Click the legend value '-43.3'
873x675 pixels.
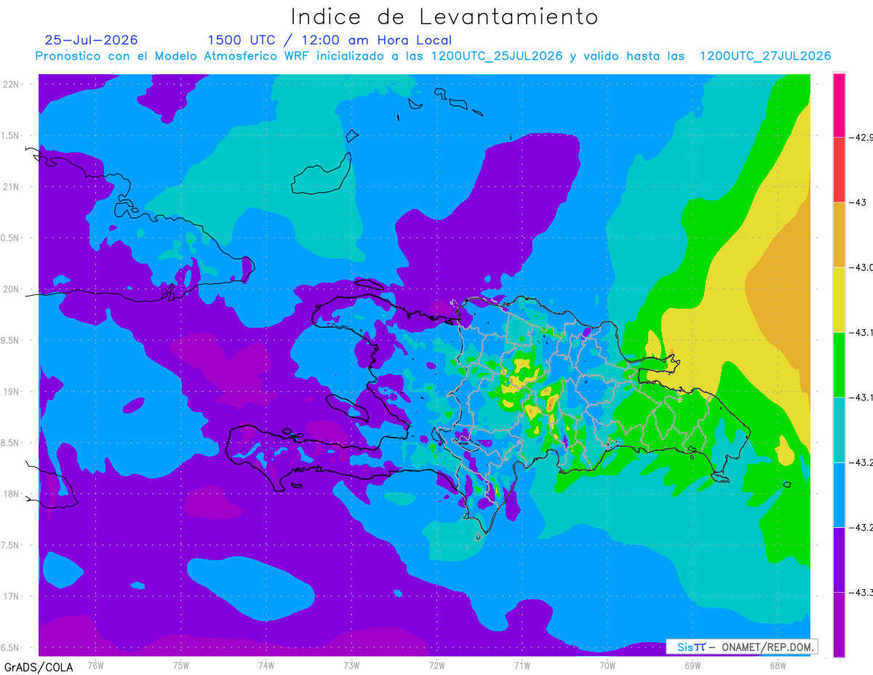pos(861,593)
